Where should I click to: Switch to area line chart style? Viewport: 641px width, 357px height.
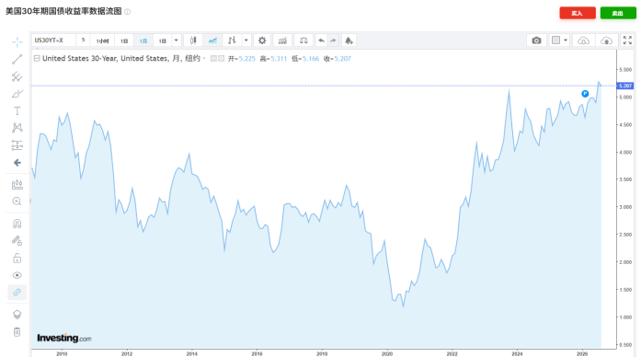click(x=212, y=40)
